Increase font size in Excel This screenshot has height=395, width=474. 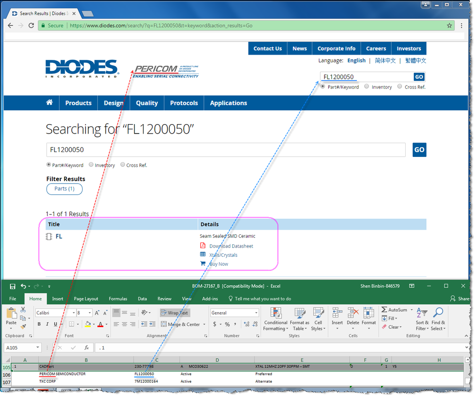click(x=97, y=313)
